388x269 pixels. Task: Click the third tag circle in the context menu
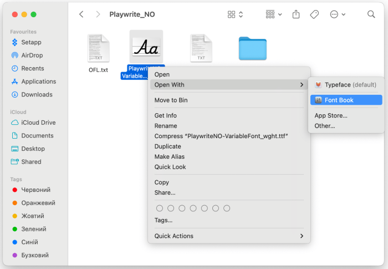point(182,209)
